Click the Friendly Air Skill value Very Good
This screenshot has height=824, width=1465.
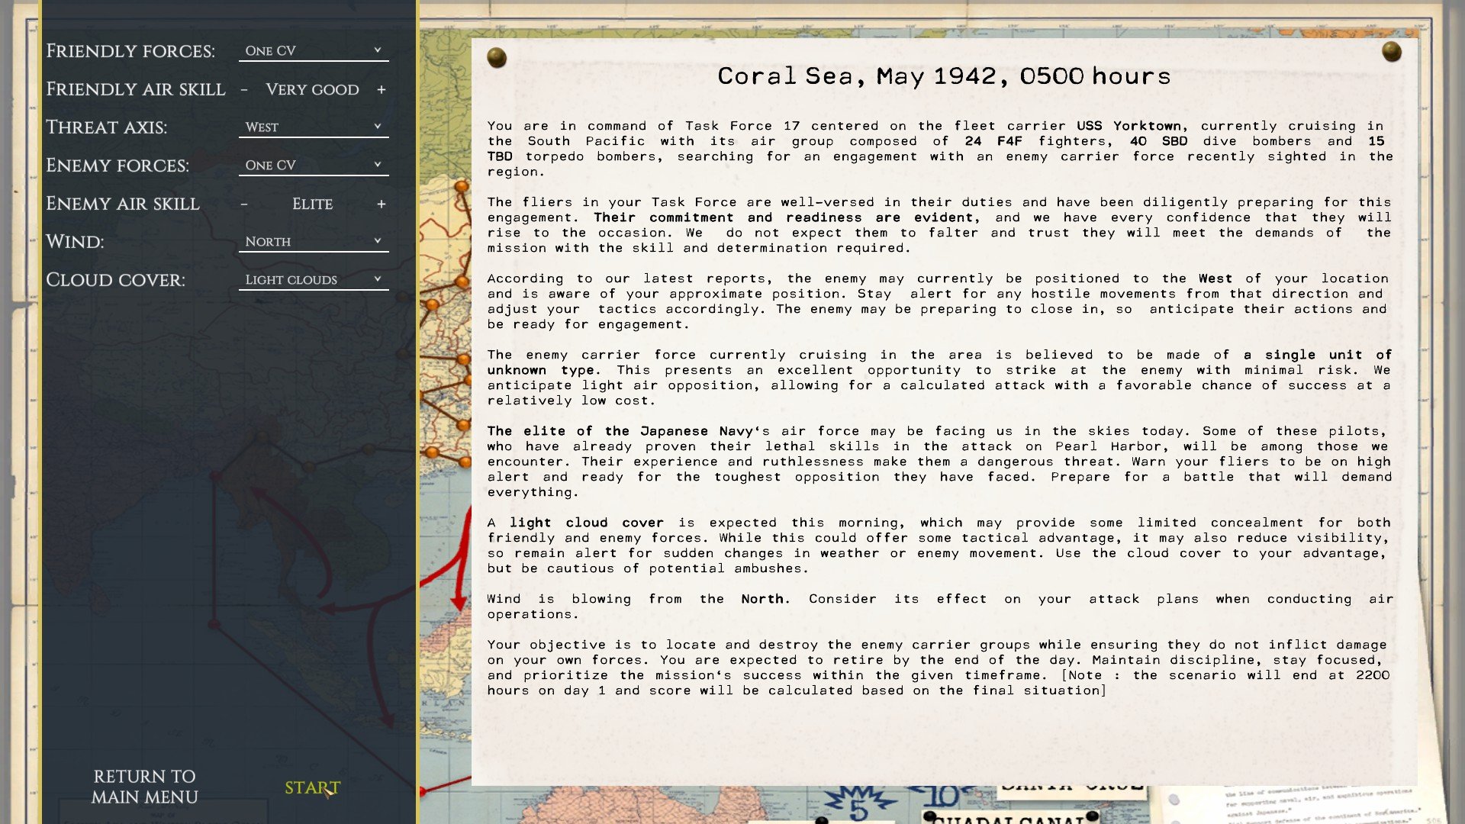tap(312, 90)
